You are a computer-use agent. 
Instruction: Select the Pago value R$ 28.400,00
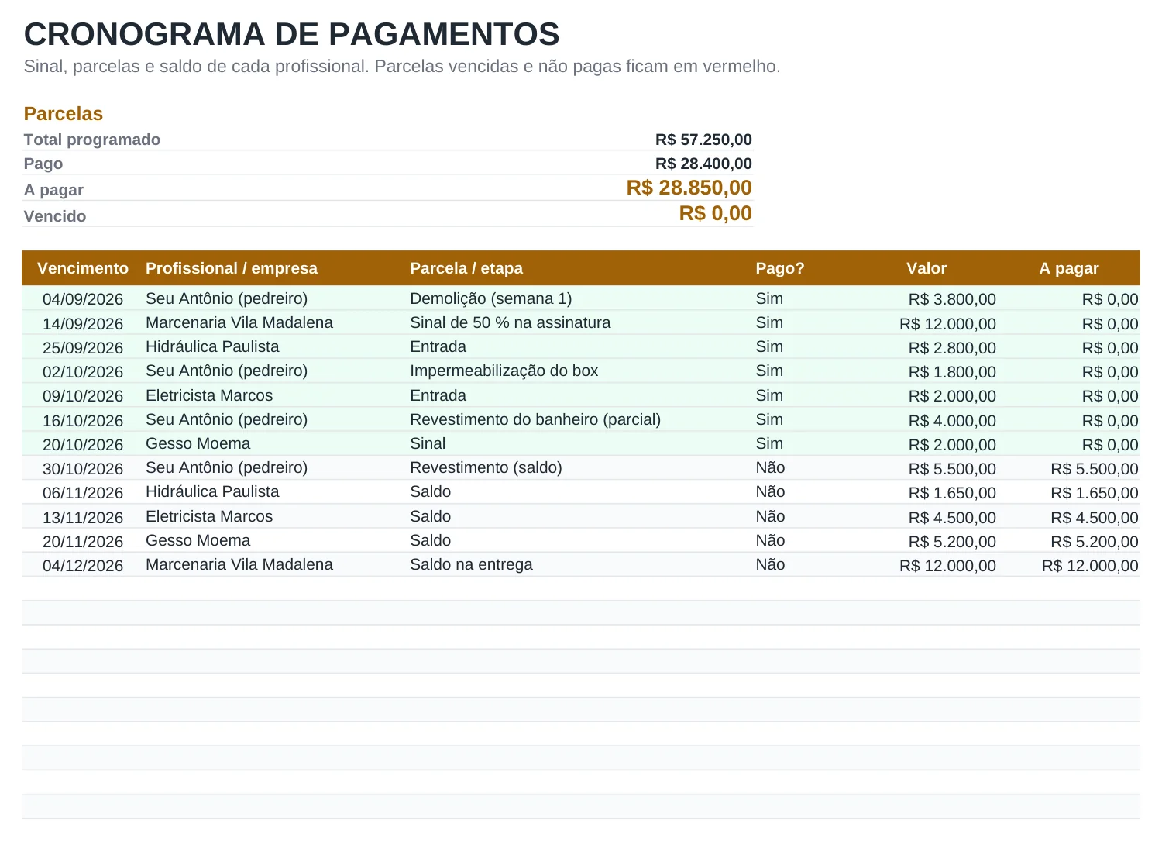[703, 164]
